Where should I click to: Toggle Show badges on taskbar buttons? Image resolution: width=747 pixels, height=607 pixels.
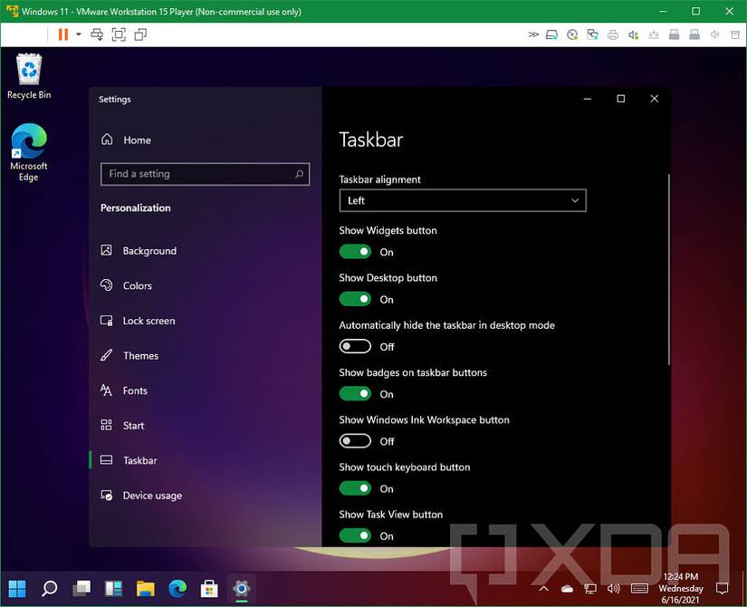coord(356,393)
